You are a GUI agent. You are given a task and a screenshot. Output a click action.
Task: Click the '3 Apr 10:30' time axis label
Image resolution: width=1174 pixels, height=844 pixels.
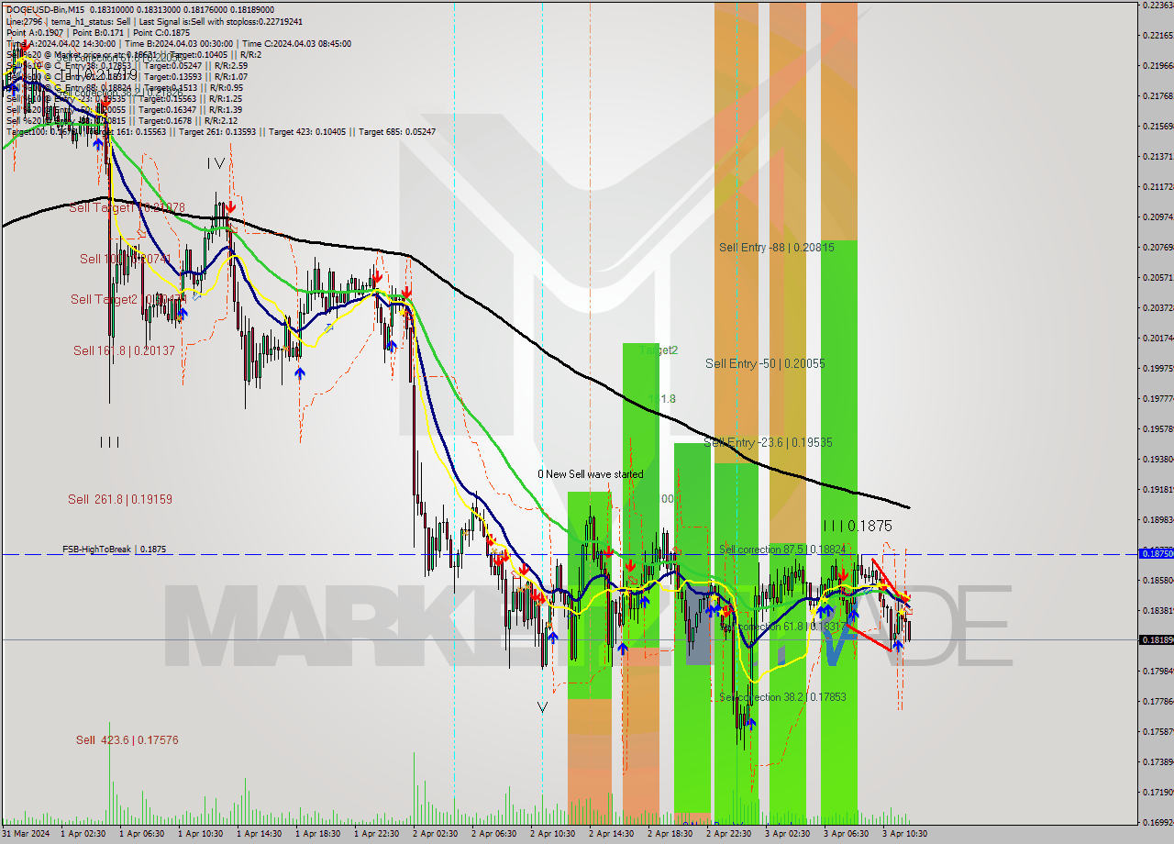click(x=904, y=834)
